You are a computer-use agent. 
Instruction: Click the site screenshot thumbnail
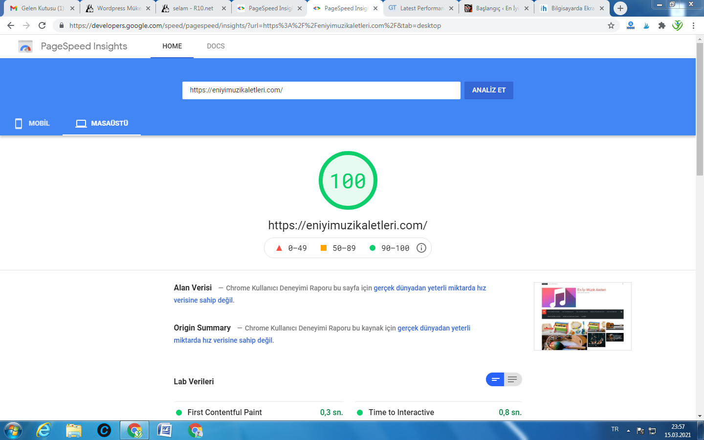(583, 316)
